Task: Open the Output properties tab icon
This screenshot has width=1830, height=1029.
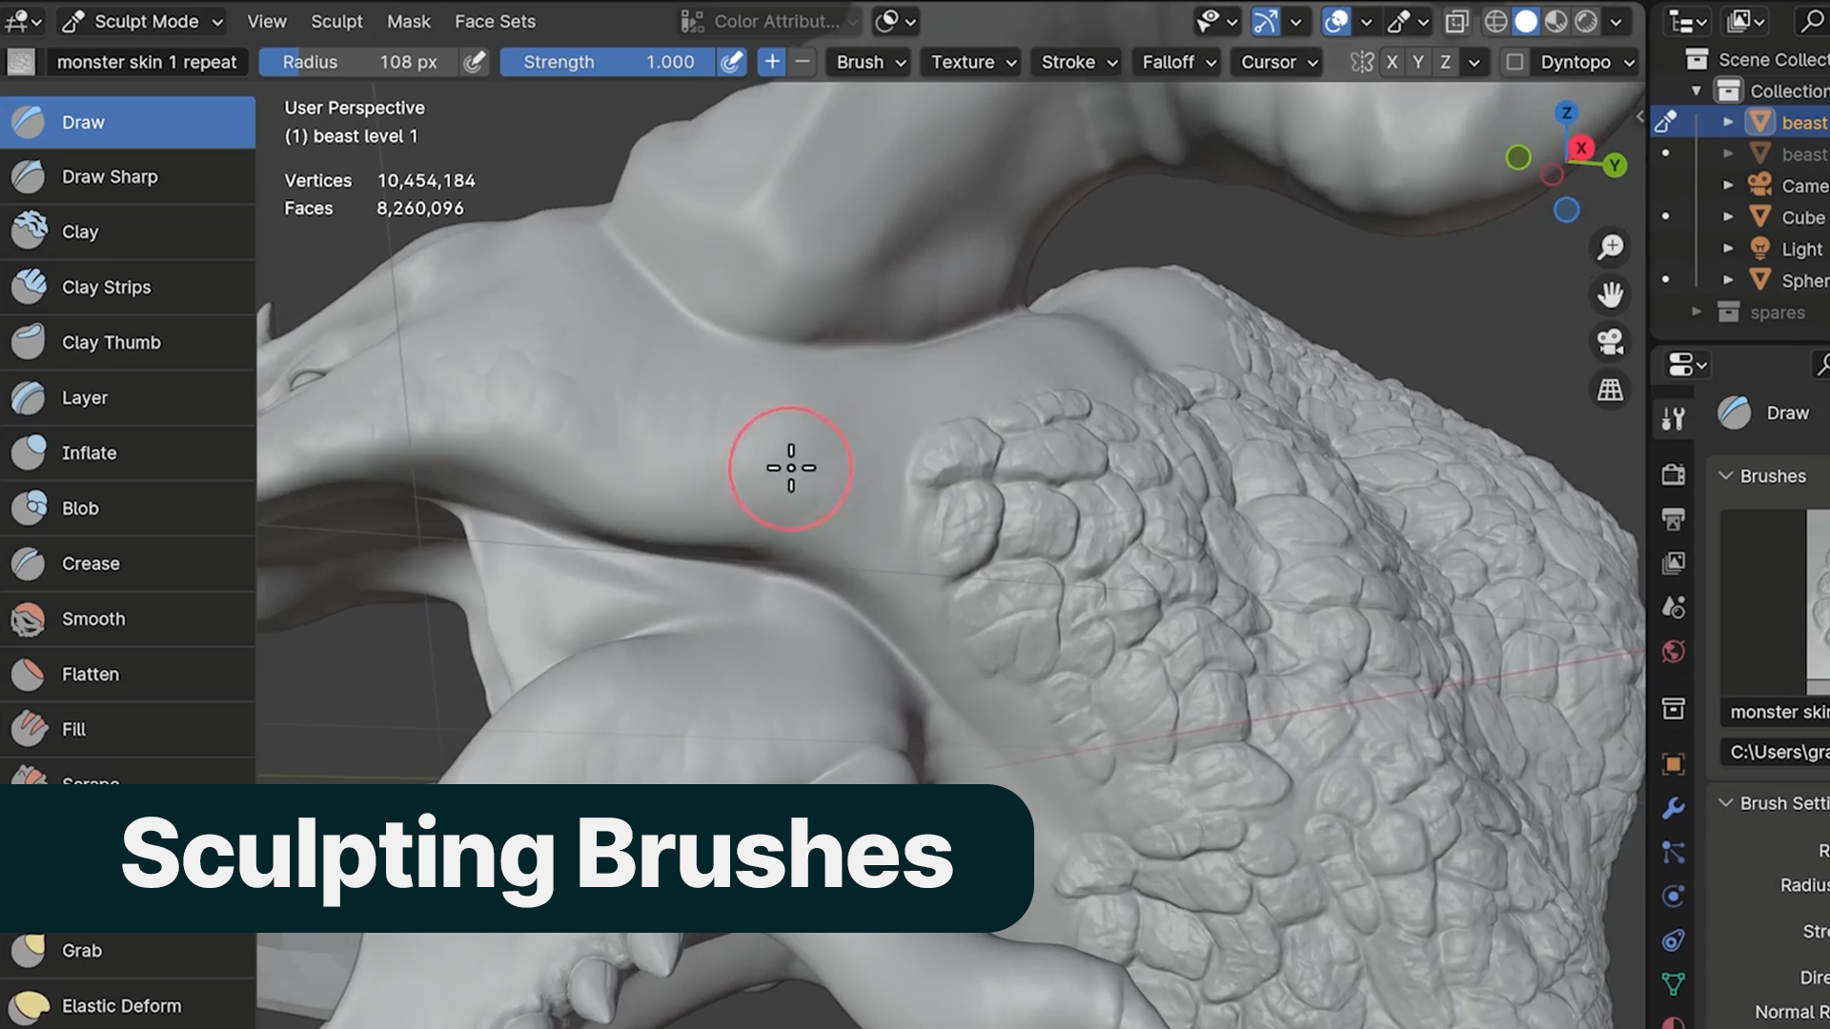Action: [1674, 518]
